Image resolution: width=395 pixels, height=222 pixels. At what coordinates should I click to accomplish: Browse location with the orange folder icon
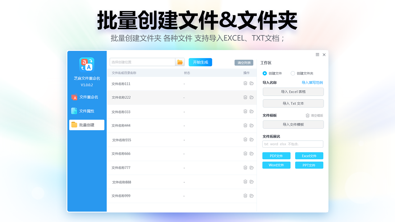click(180, 62)
